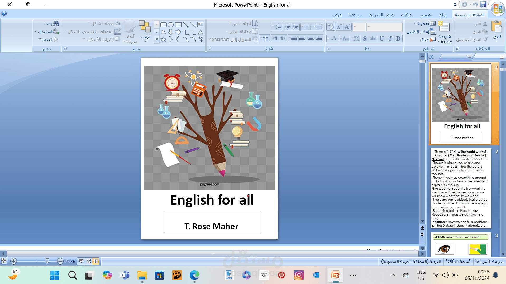This screenshot has width=506, height=284.
Task: Open the Design ribbon tab
Action: click(426, 15)
